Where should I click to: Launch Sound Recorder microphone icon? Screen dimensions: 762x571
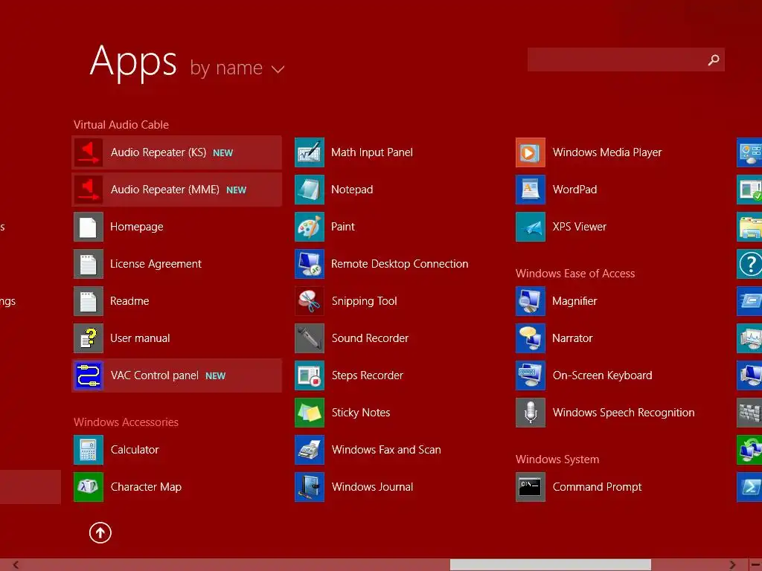pos(310,338)
